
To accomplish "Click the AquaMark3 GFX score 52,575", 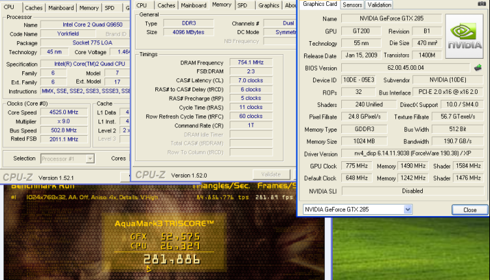I will tap(180, 236).
